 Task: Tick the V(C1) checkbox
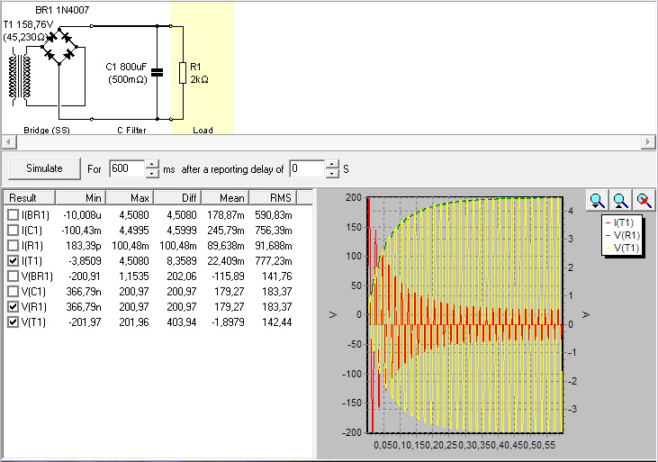13,292
